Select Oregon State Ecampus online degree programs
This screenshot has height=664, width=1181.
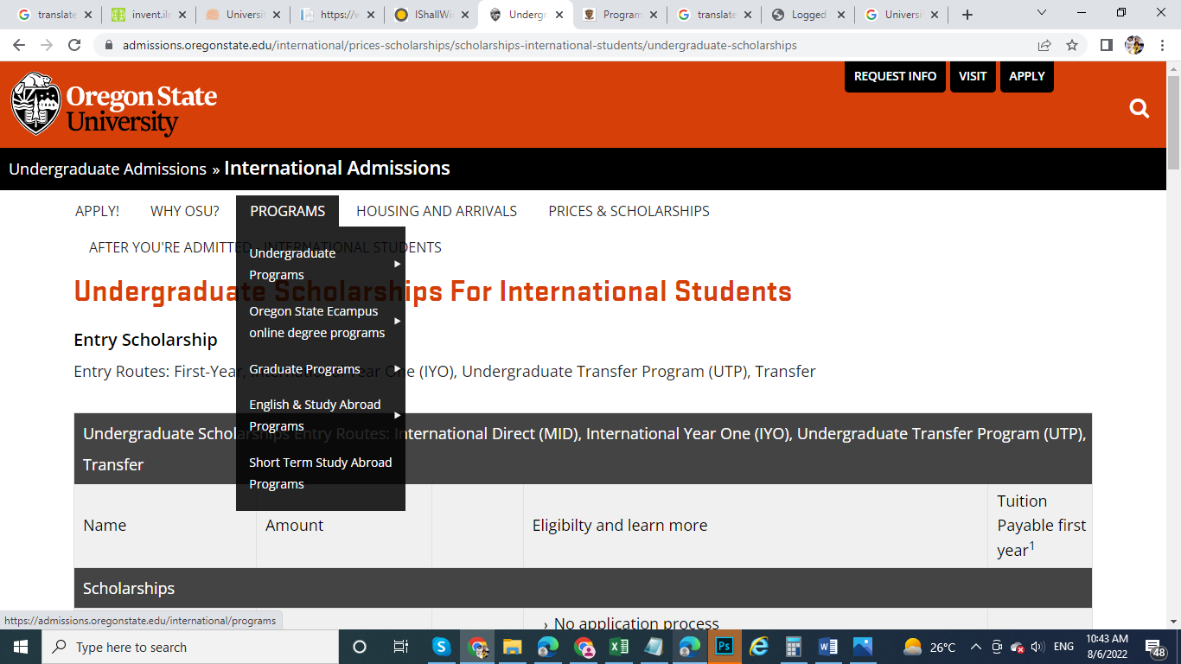tap(317, 322)
